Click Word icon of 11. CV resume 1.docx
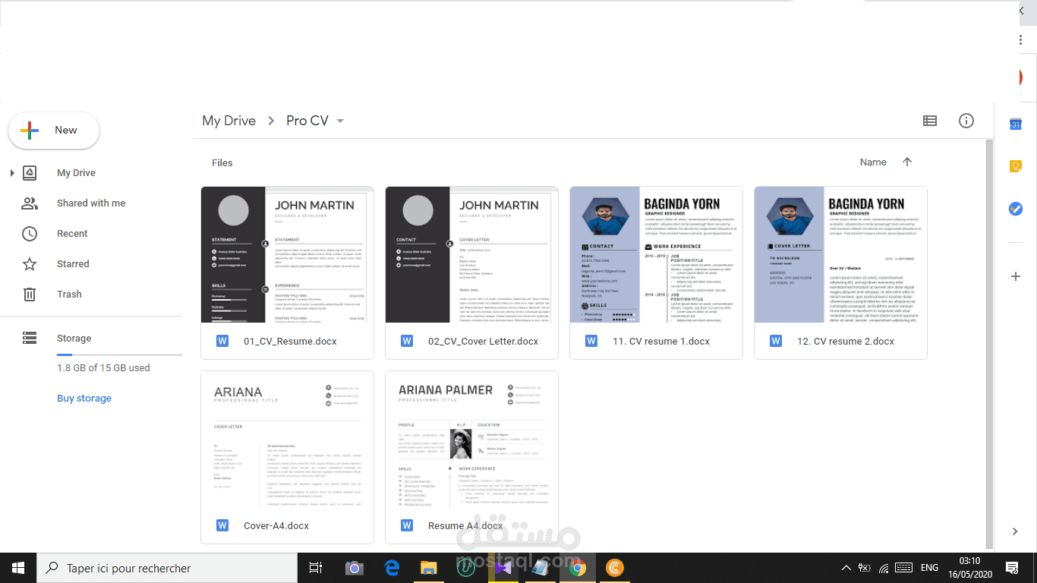Screen dimensions: 1037x583 (x=591, y=342)
